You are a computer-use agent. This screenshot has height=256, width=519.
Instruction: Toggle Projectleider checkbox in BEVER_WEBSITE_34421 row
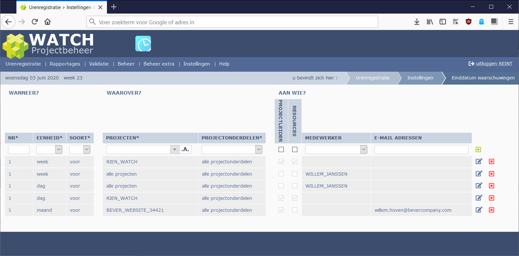(281, 210)
